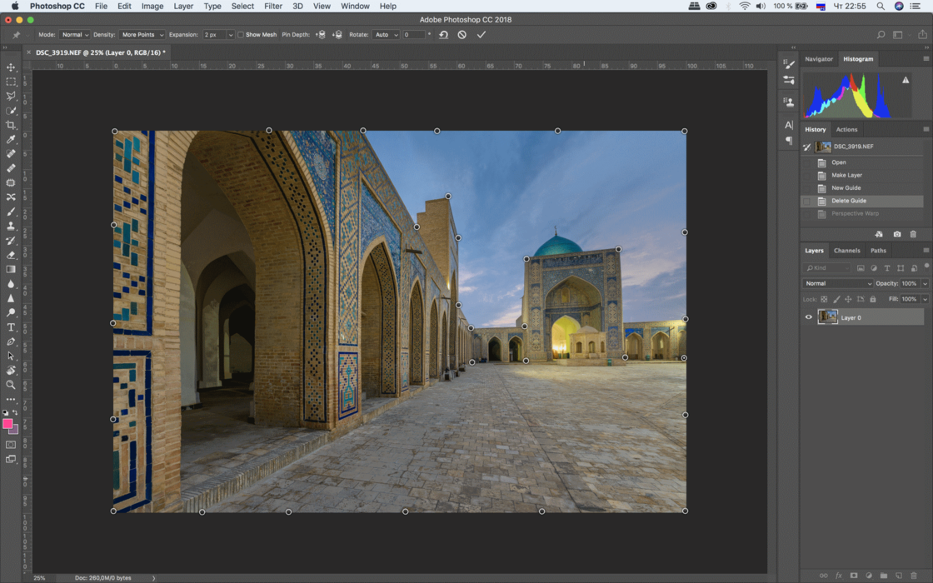Create a new layer
The height and width of the screenshot is (583, 933).
pos(898,575)
